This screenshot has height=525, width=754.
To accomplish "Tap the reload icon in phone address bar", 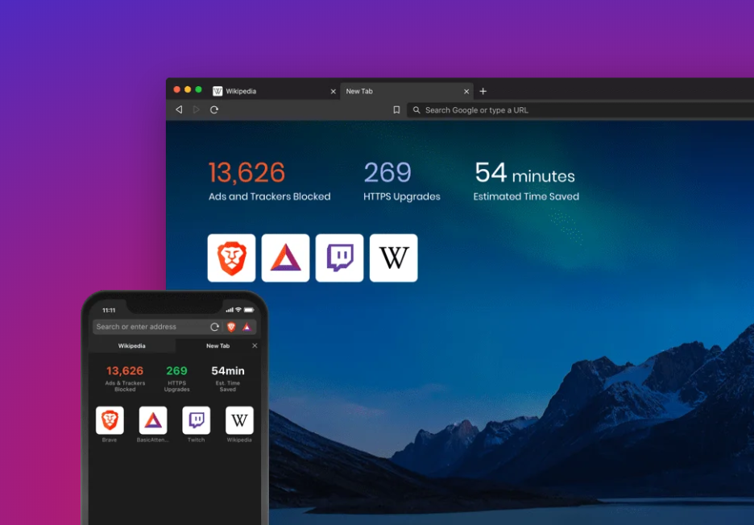I will (x=214, y=327).
